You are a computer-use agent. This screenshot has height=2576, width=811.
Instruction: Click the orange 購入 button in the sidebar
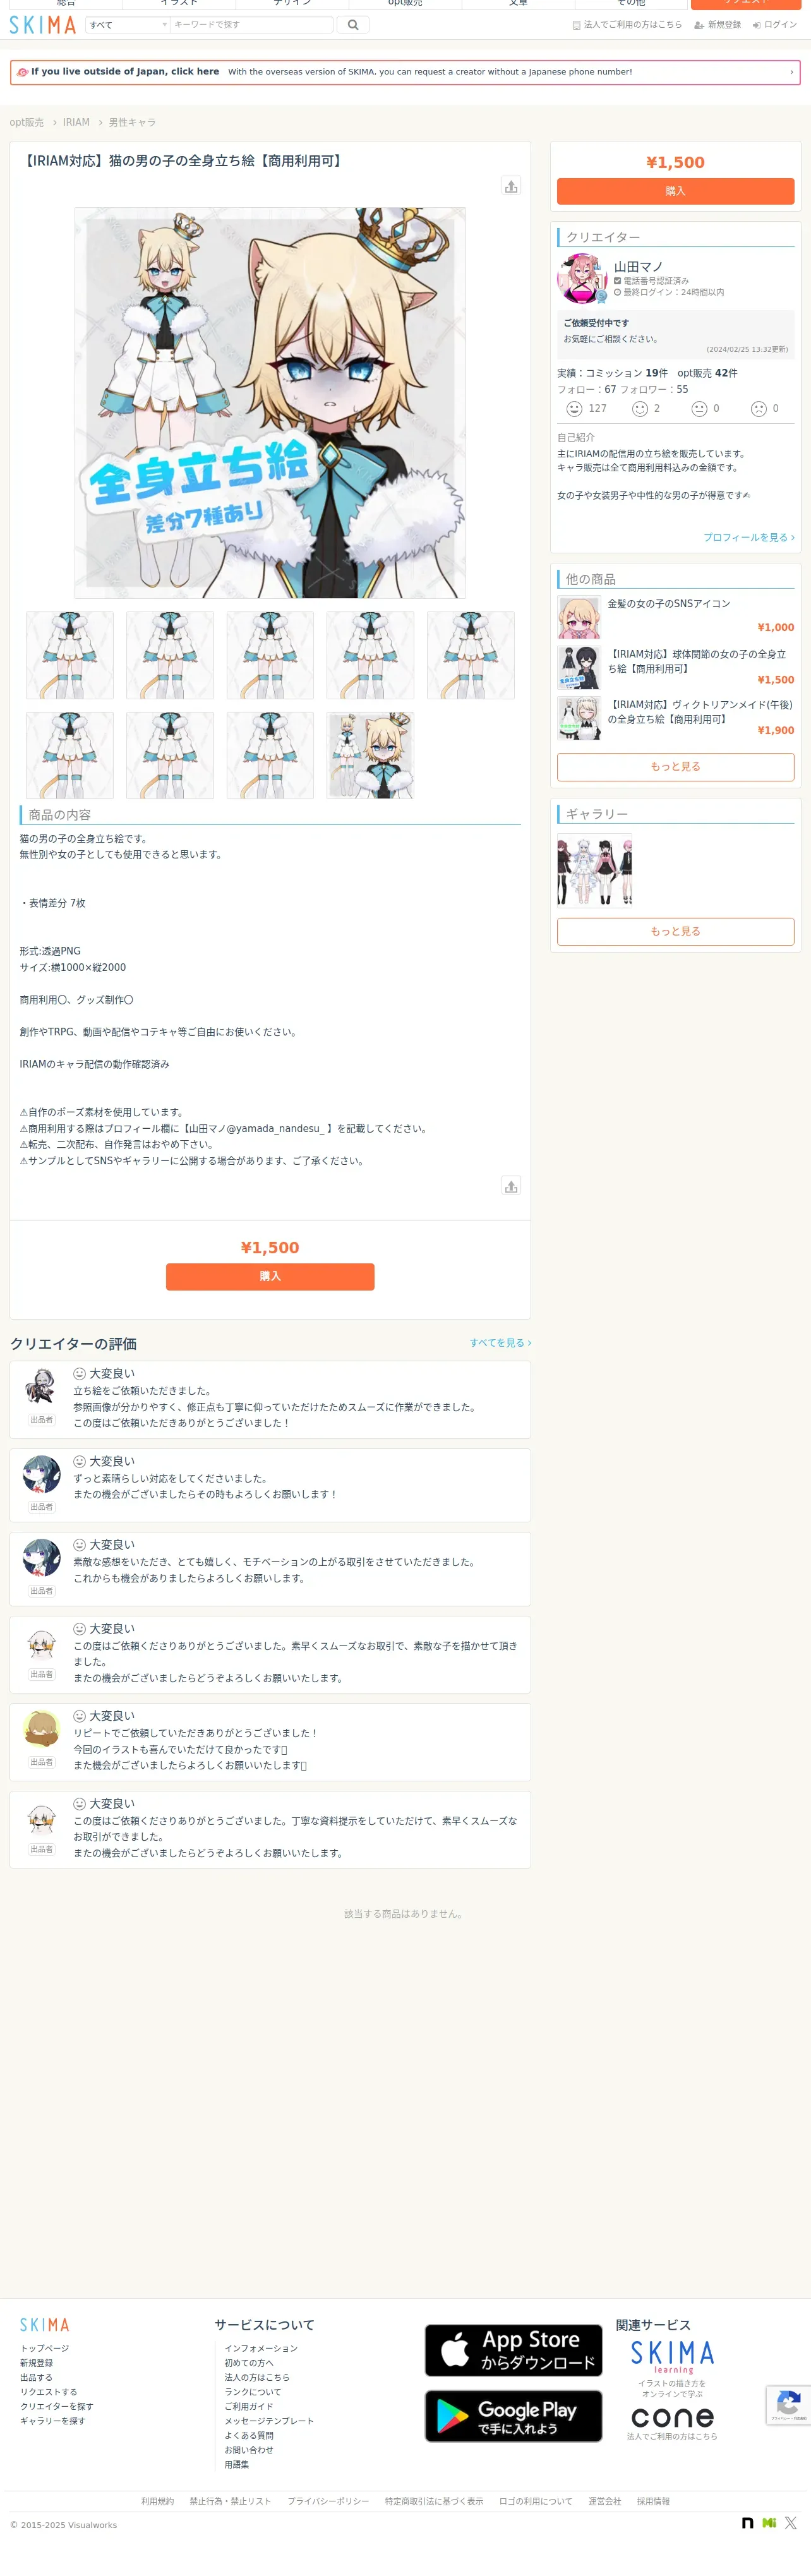click(675, 191)
